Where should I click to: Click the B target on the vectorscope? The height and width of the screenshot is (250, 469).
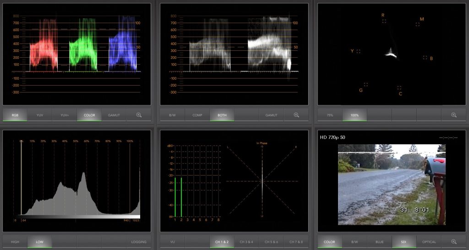click(425, 57)
